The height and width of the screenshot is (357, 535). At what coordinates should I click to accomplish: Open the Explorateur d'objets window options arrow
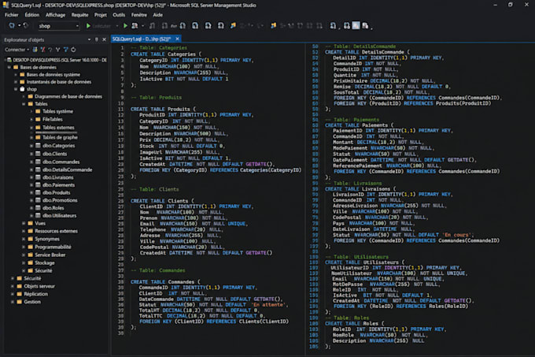(x=89, y=39)
